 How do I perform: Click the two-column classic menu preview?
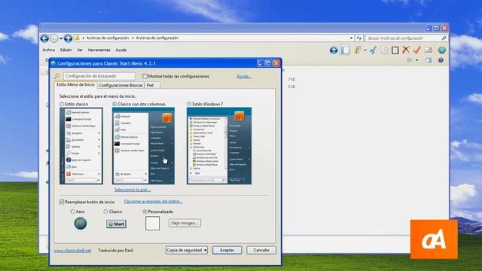pyautogui.click(x=144, y=146)
